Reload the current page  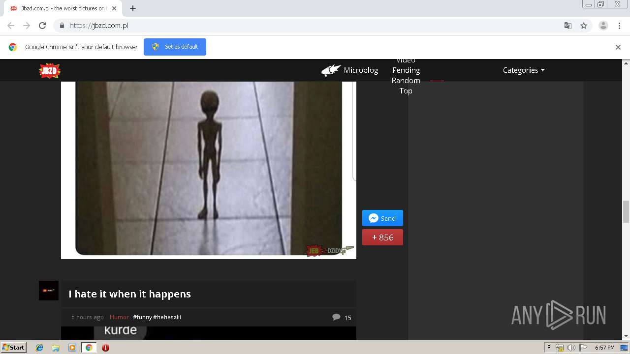pos(42,26)
